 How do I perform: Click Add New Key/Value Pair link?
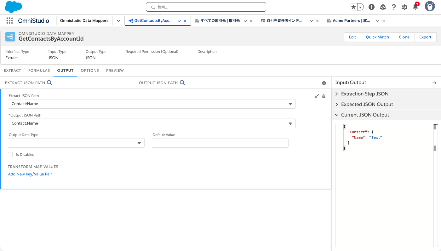30,174
